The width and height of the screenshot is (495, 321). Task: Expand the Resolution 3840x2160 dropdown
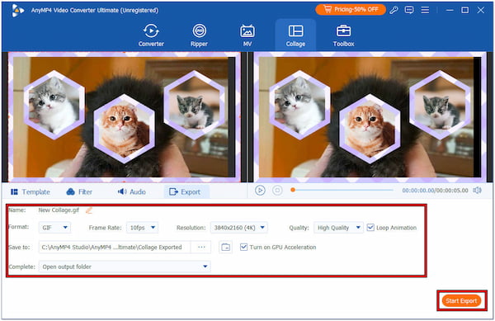coord(239,228)
